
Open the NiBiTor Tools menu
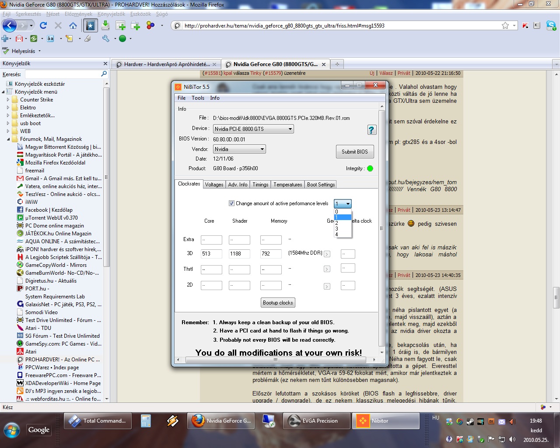(198, 98)
